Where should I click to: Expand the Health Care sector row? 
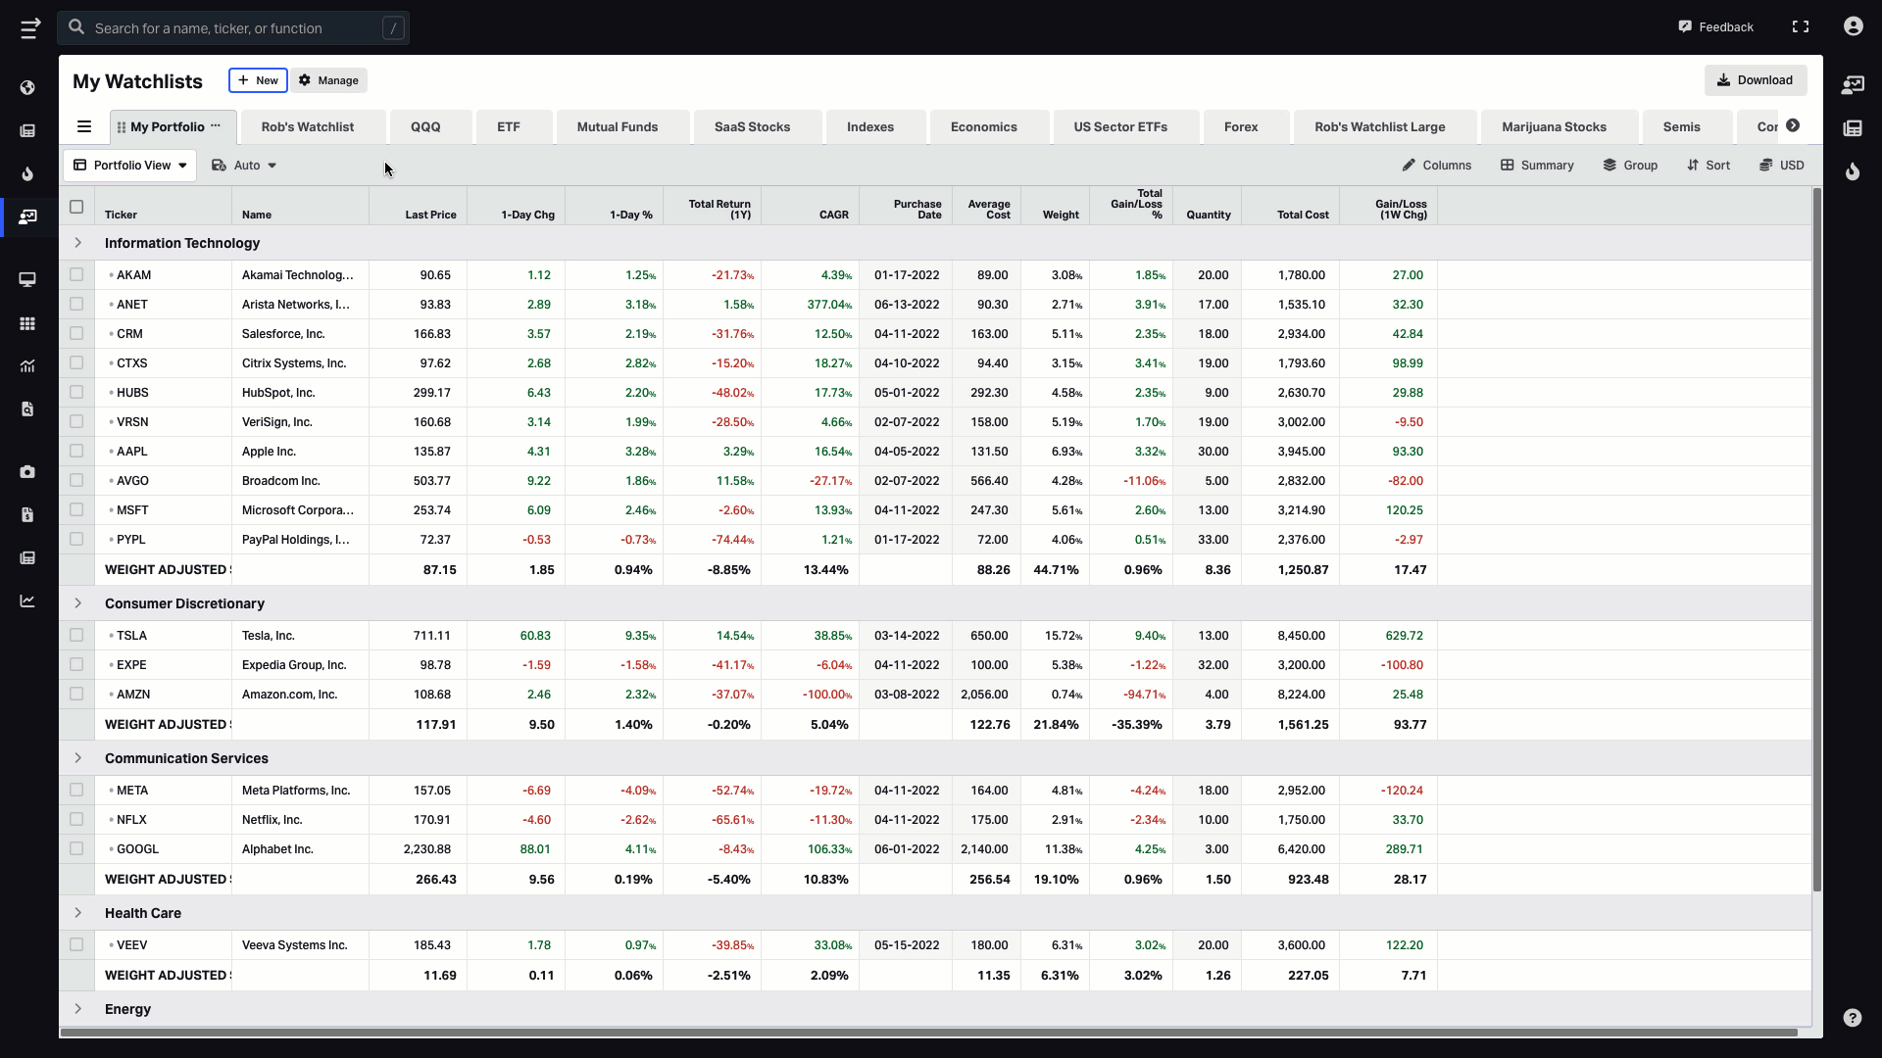pos(77,912)
